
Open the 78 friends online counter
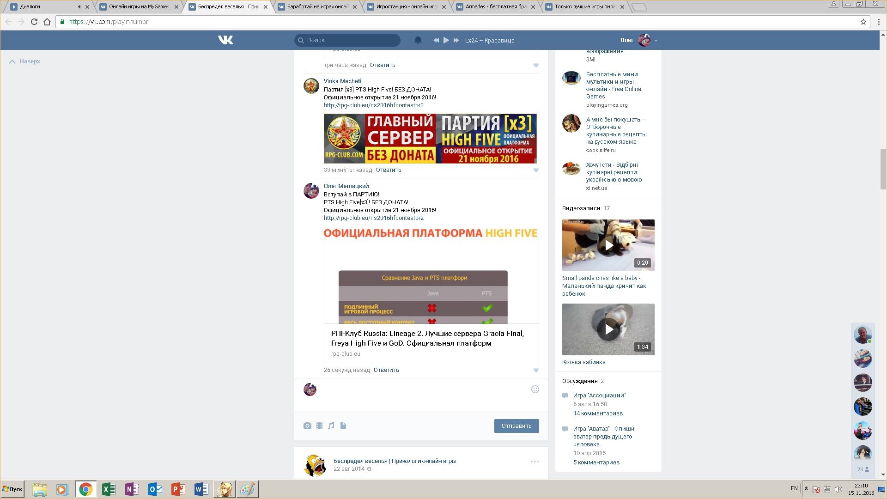click(863, 469)
